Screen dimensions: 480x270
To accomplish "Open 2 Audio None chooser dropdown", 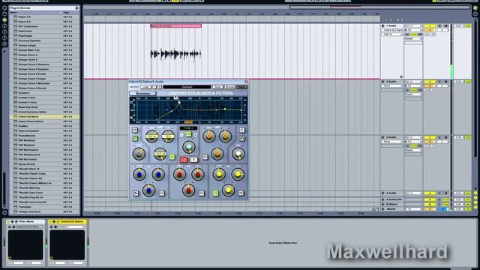I will (393, 86).
